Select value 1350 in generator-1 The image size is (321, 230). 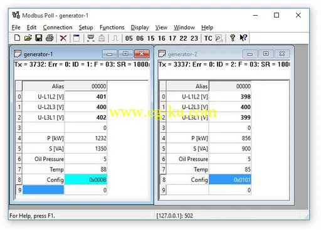[86, 149]
